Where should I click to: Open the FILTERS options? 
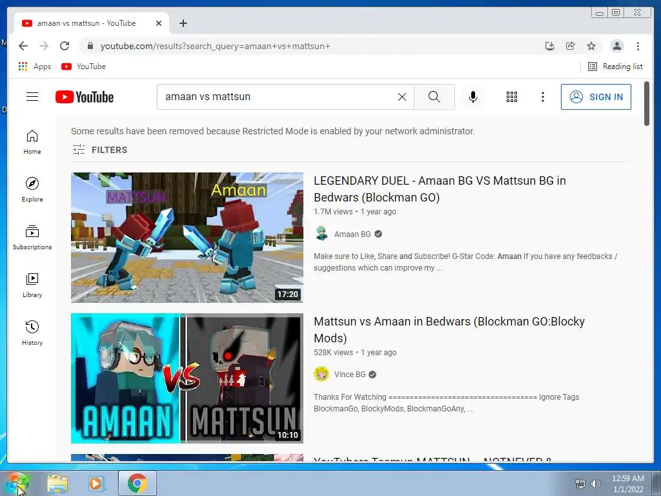(100, 150)
